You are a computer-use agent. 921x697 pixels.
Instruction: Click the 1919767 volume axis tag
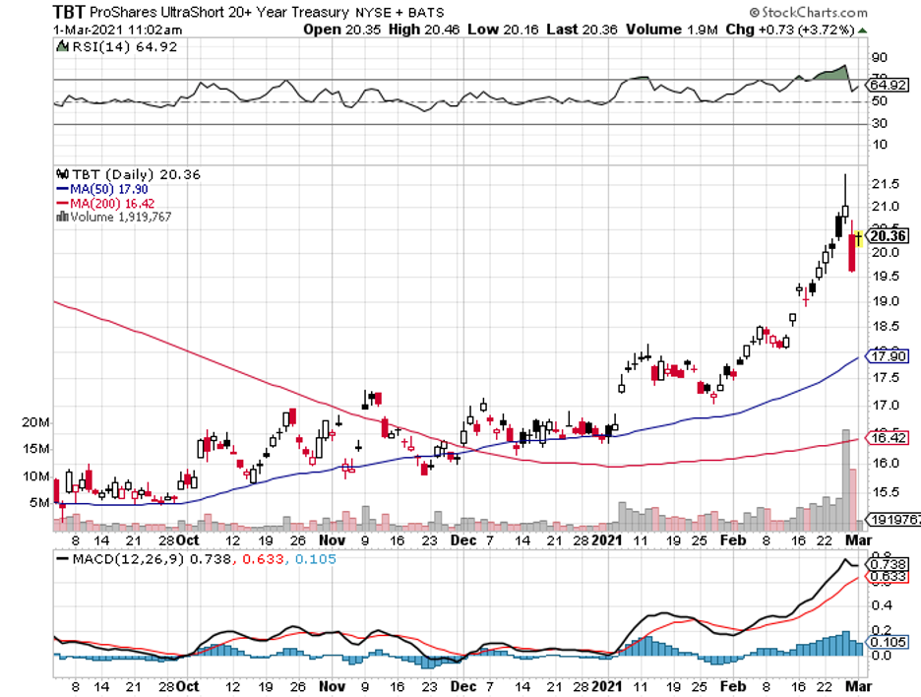click(894, 520)
